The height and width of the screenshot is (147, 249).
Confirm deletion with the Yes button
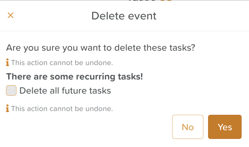point(225,127)
